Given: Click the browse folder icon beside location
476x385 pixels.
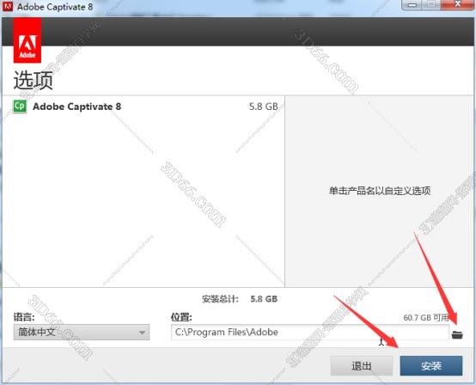Looking at the screenshot, I should point(457,334).
